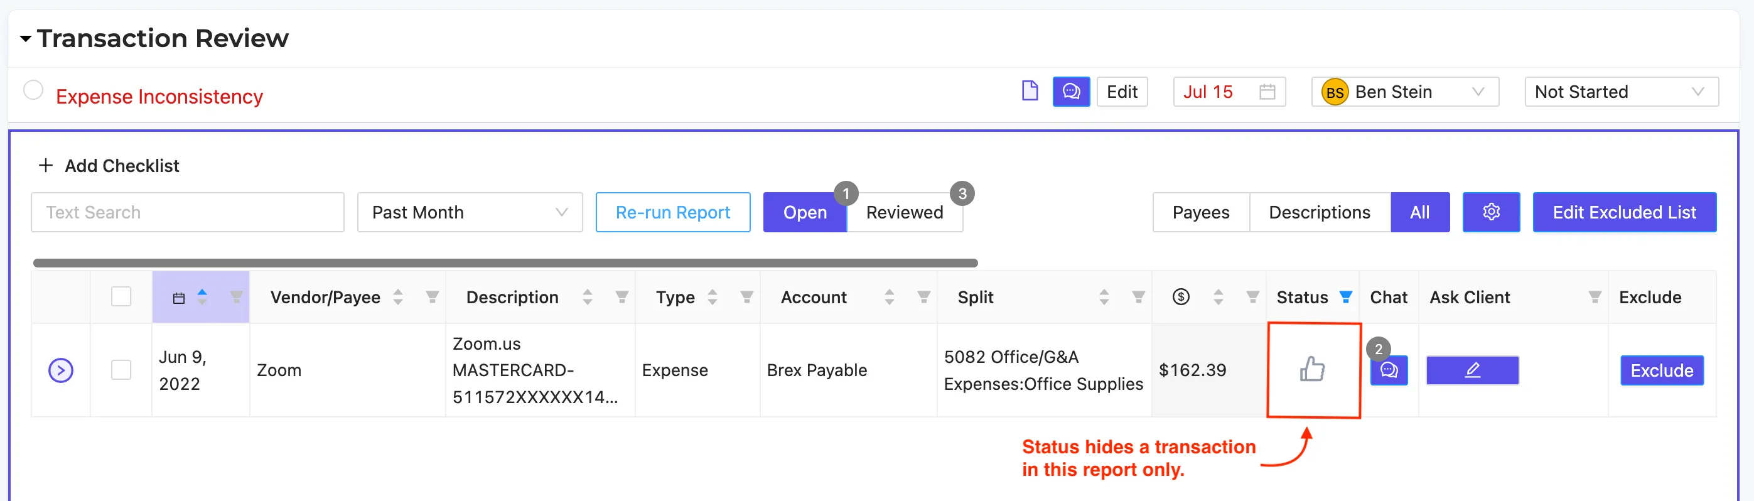The image size is (1754, 501).
Task: Mark Zoom transaction reviewed with thumbs up
Action: coord(1313,369)
